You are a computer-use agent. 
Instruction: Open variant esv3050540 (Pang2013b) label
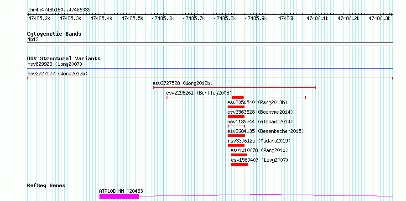(258, 102)
